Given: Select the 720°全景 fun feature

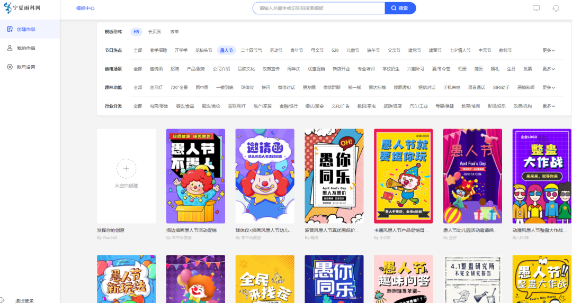Looking at the screenshot, I should (179, 87).
